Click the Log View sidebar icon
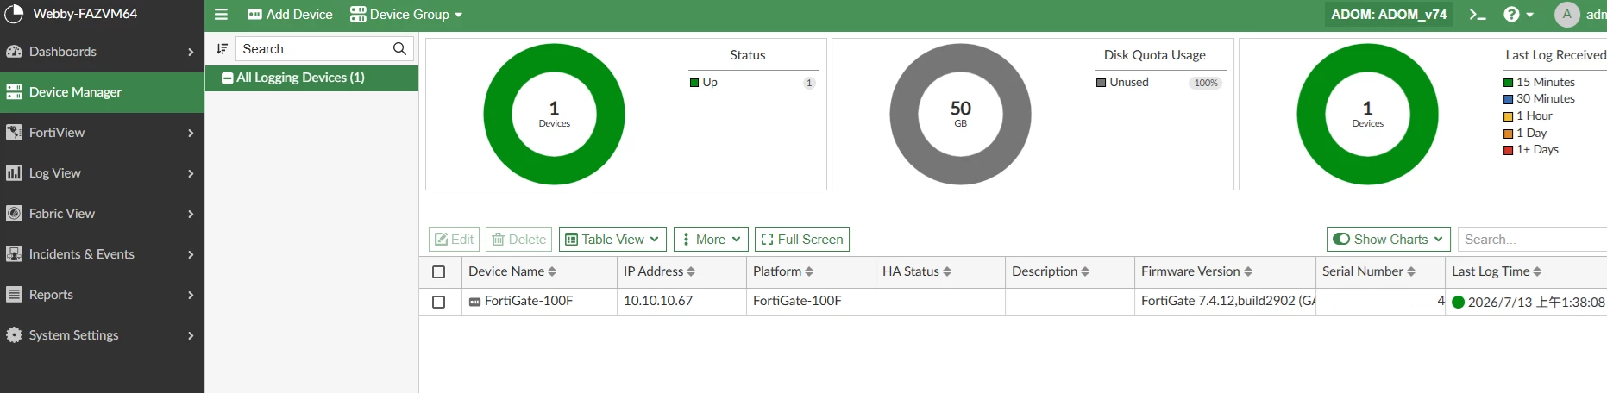Image resolution: width=1607 pixels, height=393 pixels. (14, 173)
